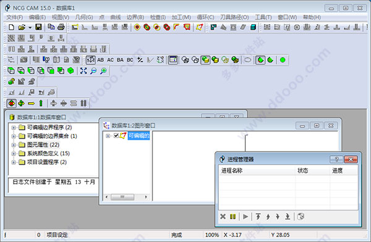Click the horizontal scrollbar thumb in tree pane
Screen dimensions: 371x242
tap(122, 197)
